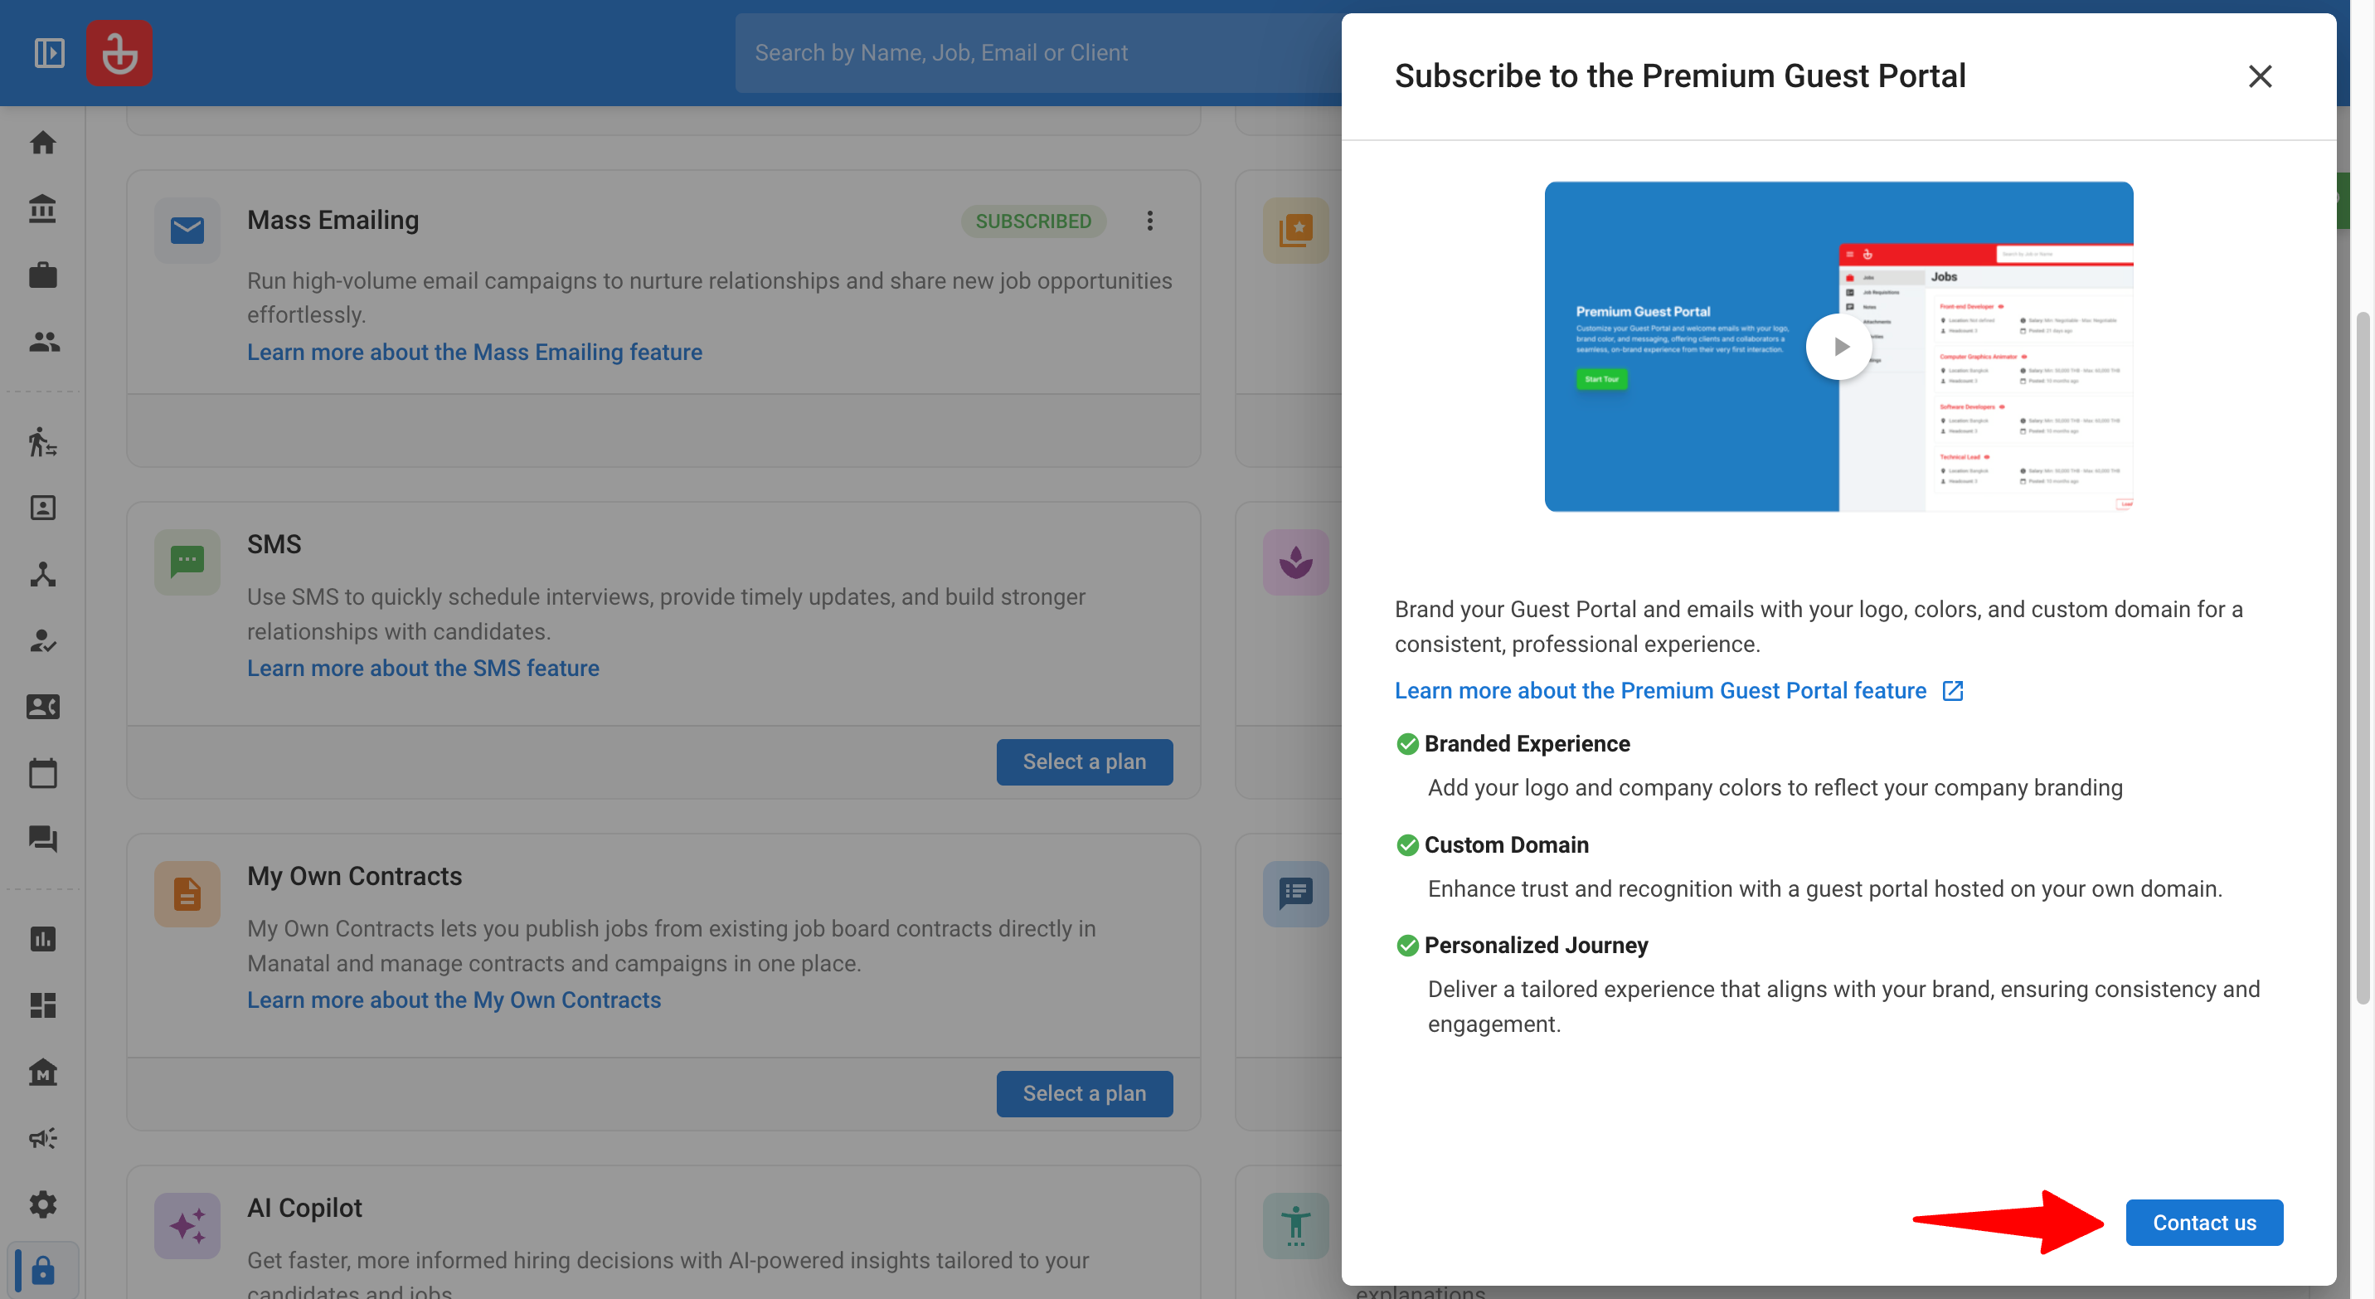The width and height of the screenshot is (2375, 1299).
Task: Open the Candidates people icon in sidebar
Action: [42, 342]
